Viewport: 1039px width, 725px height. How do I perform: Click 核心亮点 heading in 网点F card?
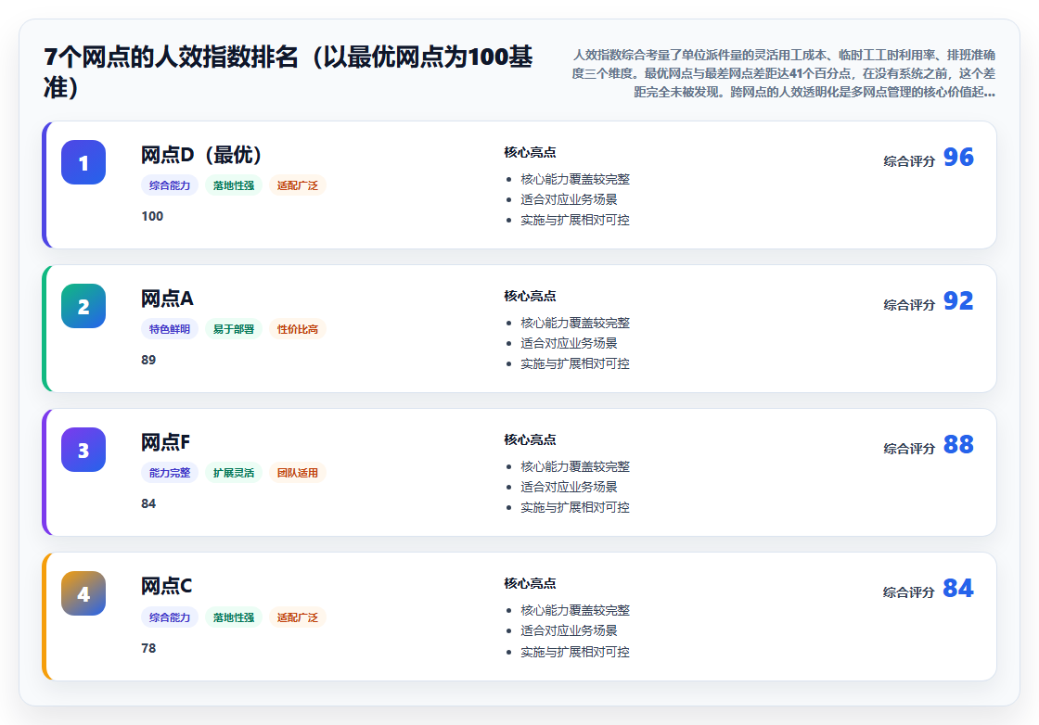pos(530,439)
